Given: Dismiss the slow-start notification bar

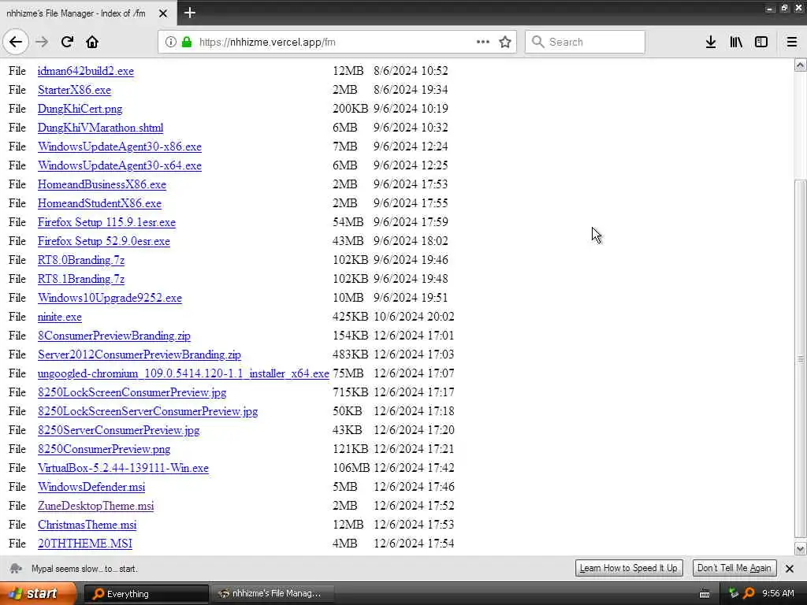Looking at the screenshot, I should point(790,569).
